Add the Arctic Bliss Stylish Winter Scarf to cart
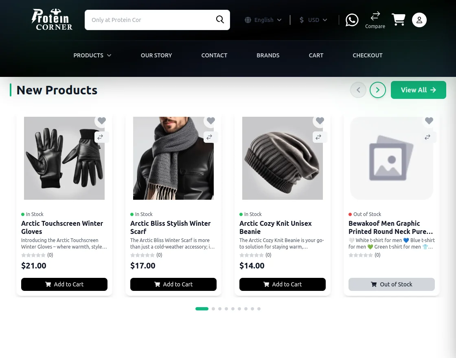 click(x=173, y=284)
